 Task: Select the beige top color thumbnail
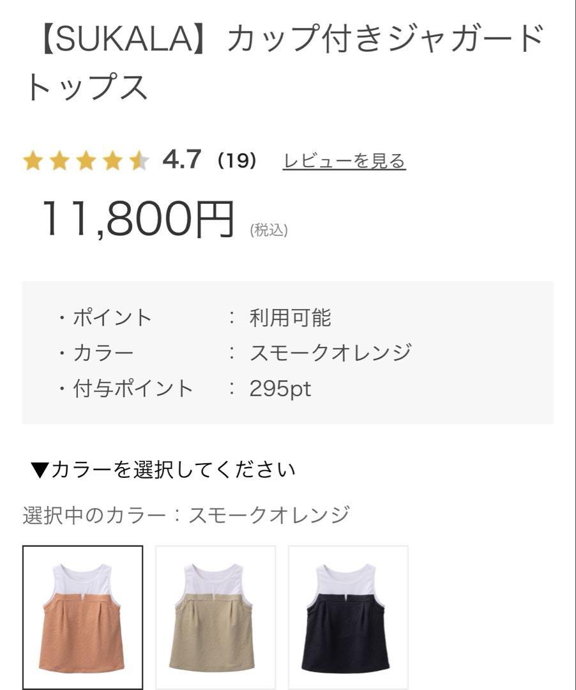point(215,617)
